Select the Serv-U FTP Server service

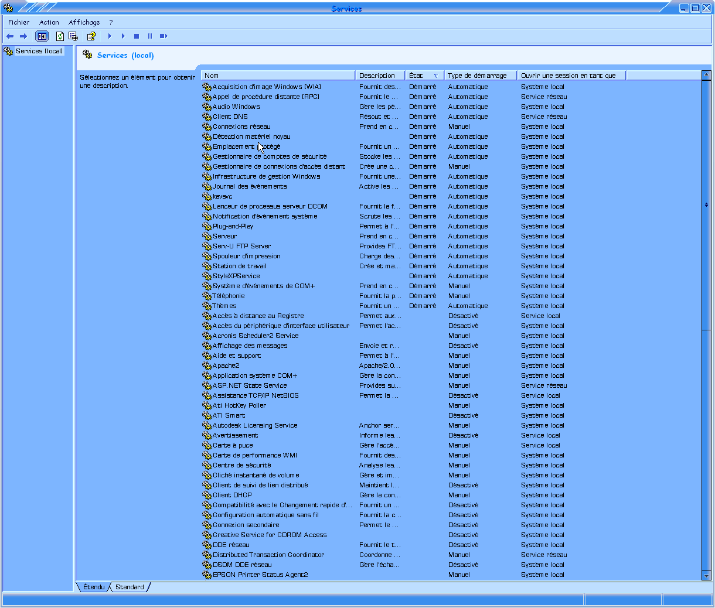[x=241, y=246]
